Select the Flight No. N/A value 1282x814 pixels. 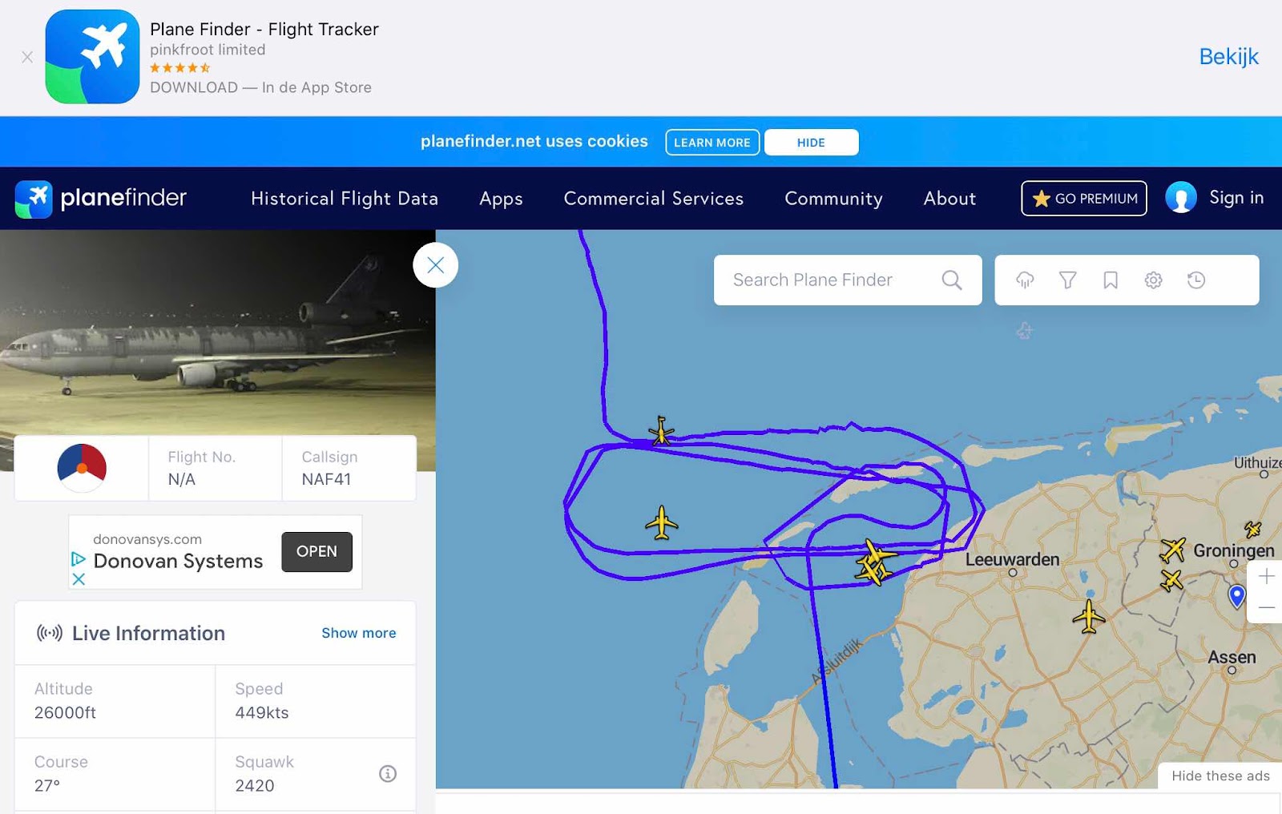[x=182, y=479]
